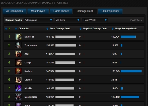
Task: Click Total Damage Dealt sort arrows
Action: pyautogui.click(x=47, y=29)
